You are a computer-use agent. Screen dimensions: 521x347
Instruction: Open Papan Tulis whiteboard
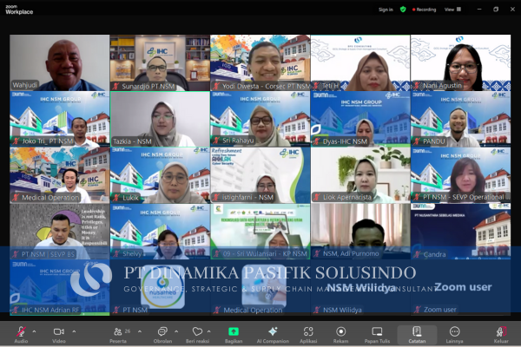pyautogui.click(x=377, y=331)
